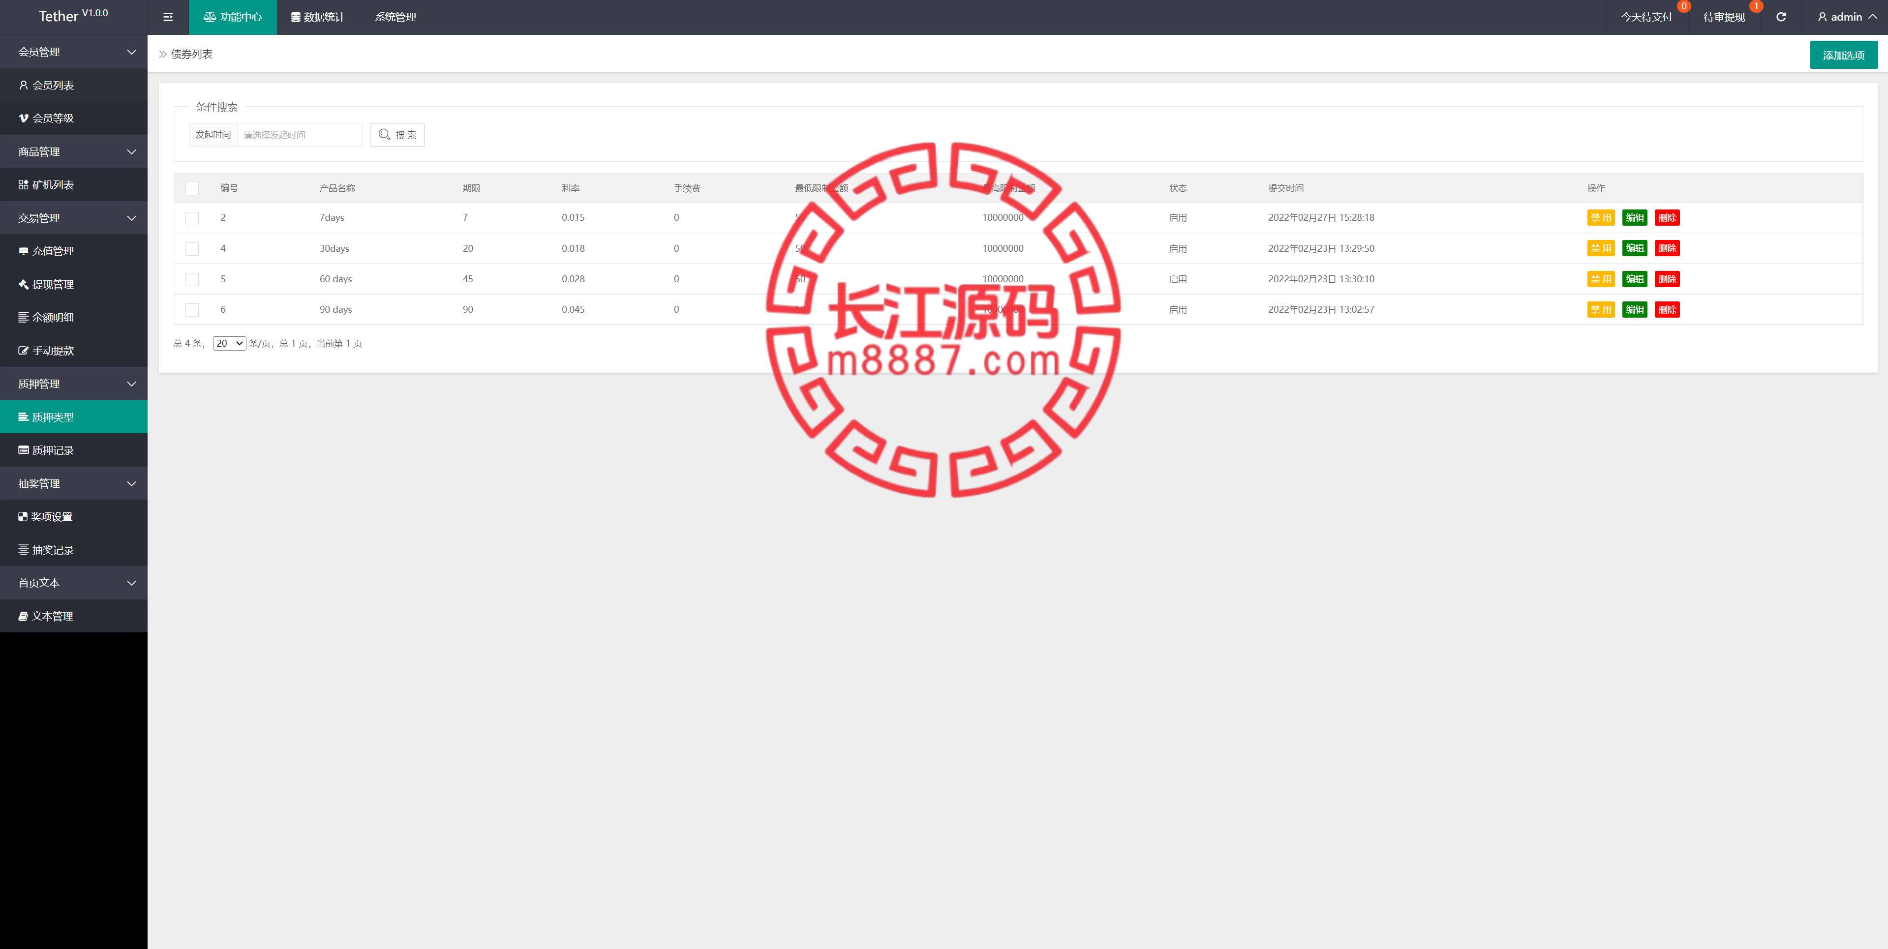
Task: Click the Tether V1.0.0 logo
Action: click(73, 15)
